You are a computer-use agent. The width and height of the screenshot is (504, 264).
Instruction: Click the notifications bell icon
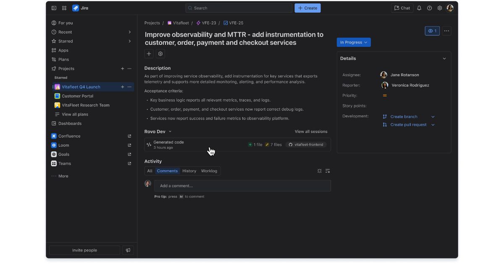click(x=419, y=8)
